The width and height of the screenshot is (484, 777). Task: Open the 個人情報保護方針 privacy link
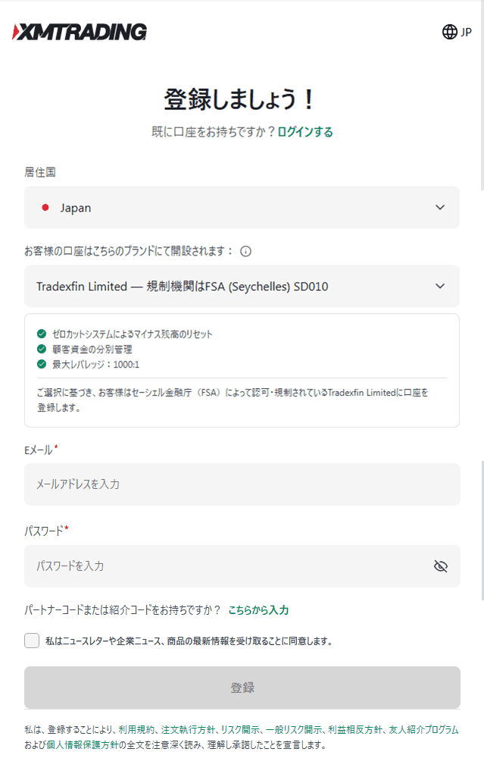coord(83,745)
